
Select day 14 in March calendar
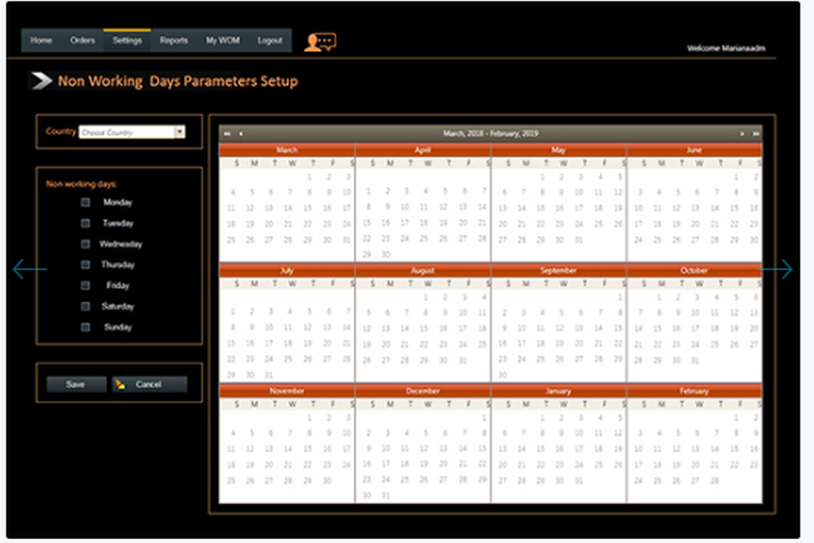pyautogui.click(x=288, y=208)
